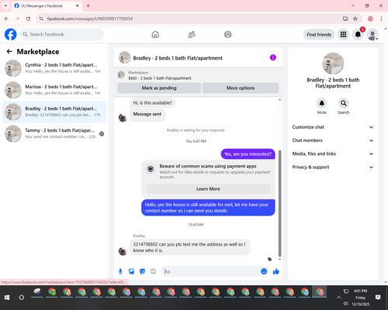The image size is (388, 310).
Task: Open the Groups icon in top navigation
Action: tap(227, 34)
